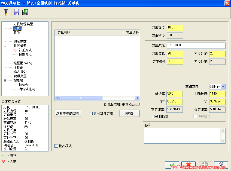Click the 选择库中的刀具 button
The height and width of the screenshot is (171, 231).
(68, 113)
